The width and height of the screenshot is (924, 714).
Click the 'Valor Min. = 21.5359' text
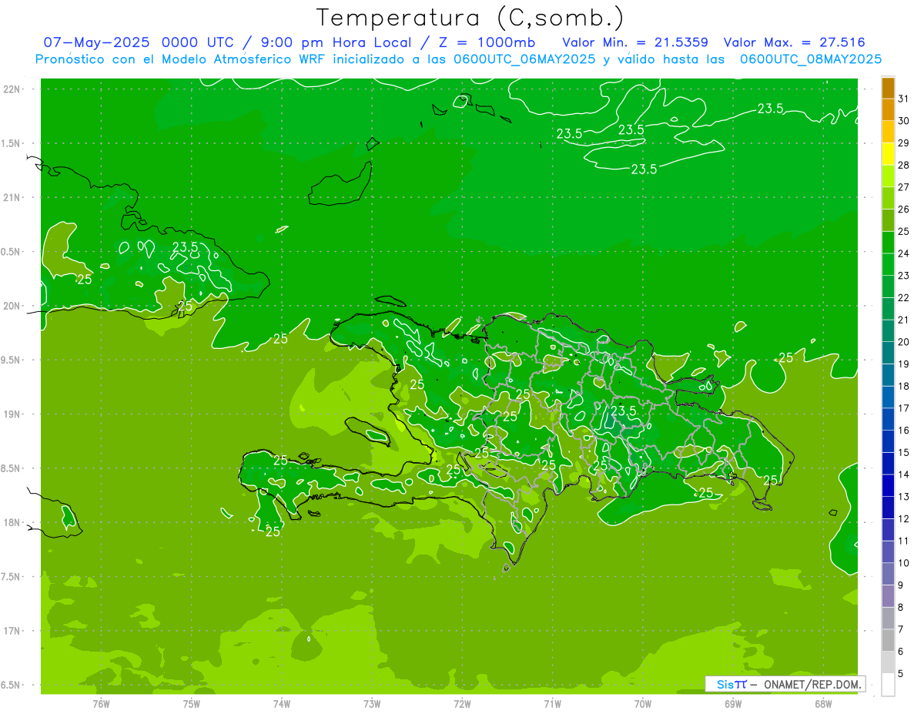coord(635,42)
